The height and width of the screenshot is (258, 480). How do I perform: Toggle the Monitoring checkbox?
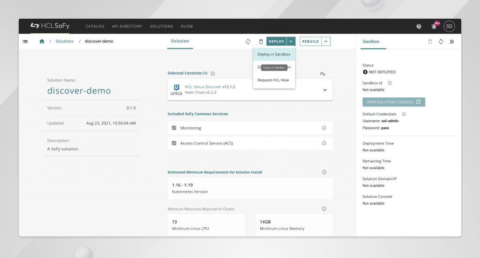(x=174, y=128)
